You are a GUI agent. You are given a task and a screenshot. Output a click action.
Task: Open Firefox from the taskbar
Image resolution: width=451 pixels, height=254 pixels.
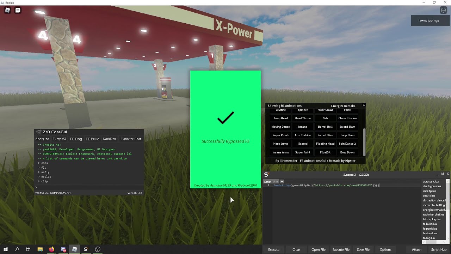click(x=52, y=249)
